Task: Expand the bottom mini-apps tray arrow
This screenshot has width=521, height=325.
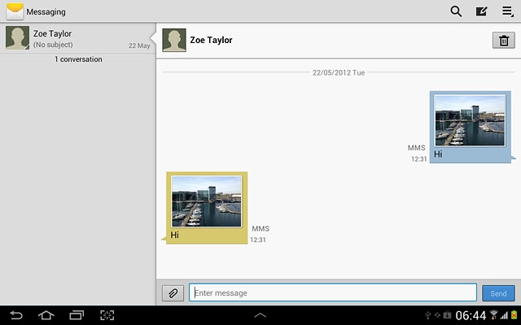Action: point(260,314)
